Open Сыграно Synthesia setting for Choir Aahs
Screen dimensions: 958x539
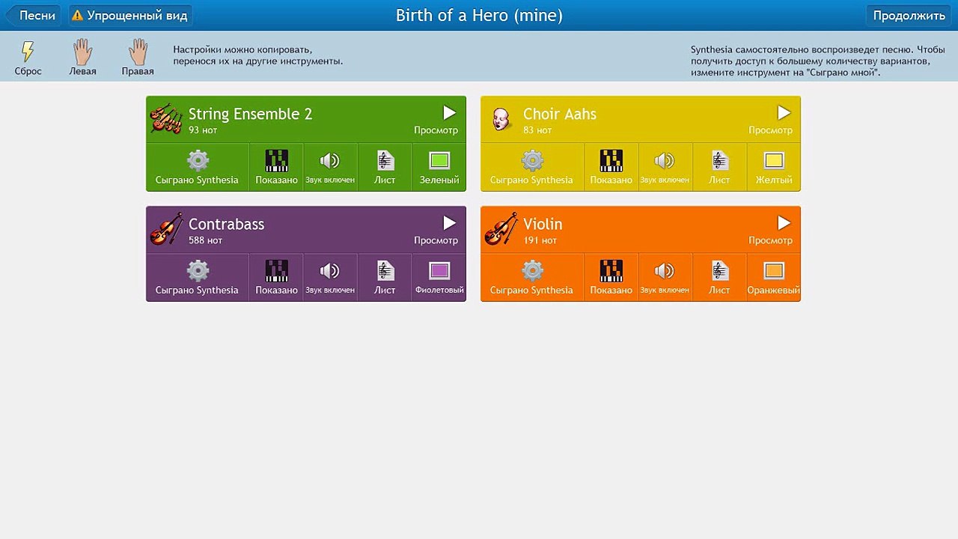pos(532,167)
